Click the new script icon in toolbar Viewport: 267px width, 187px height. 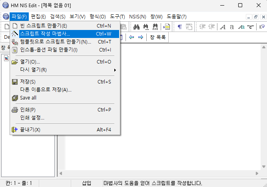pos(7,27)
